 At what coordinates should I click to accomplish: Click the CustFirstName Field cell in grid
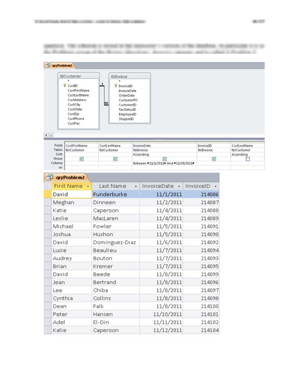[x=82, y=146]
